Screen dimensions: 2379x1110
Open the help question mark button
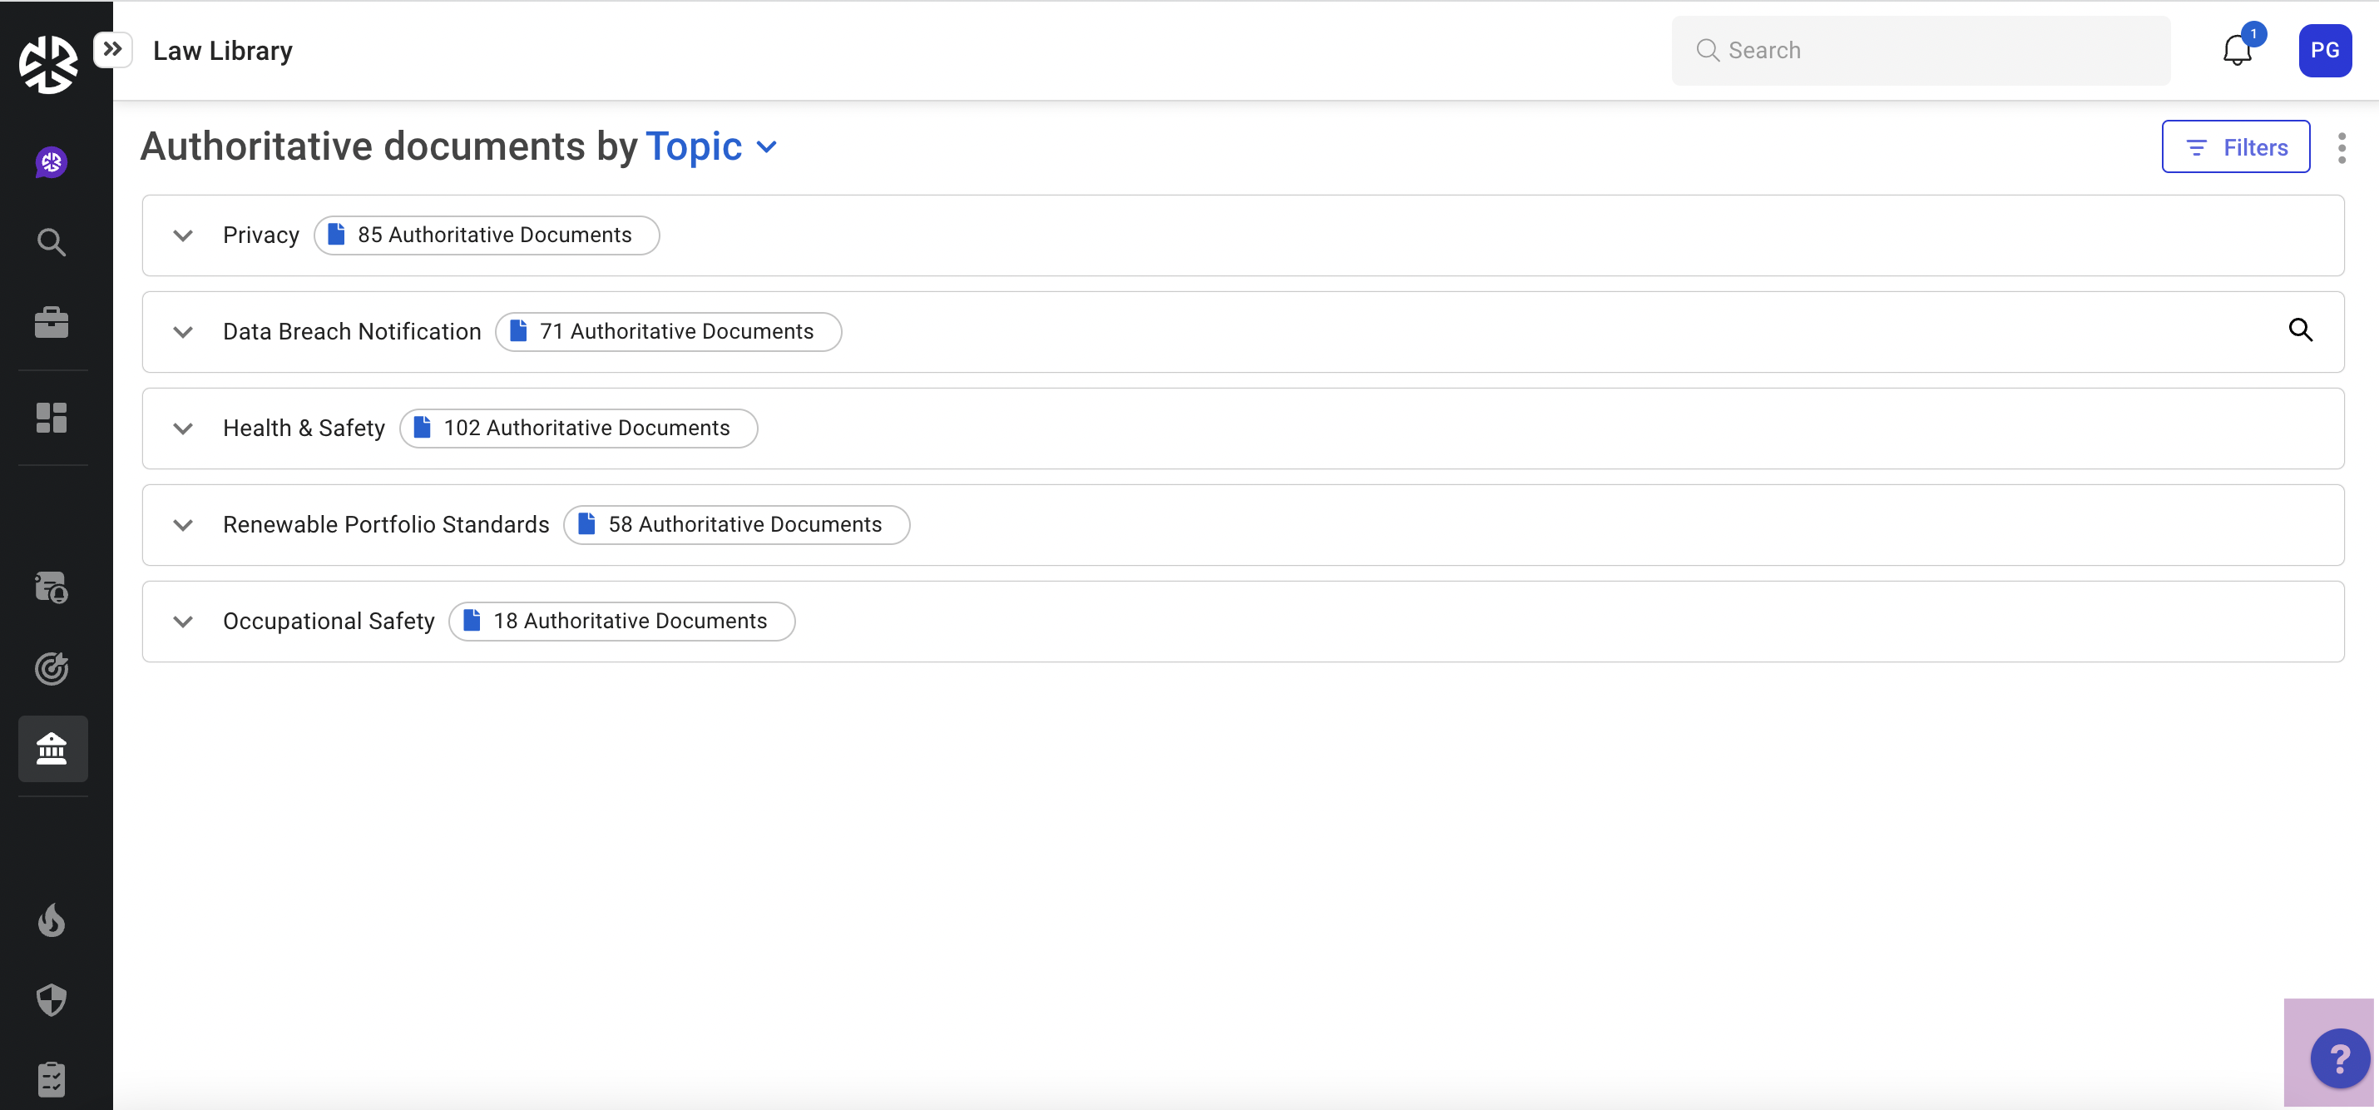[x=2339, y=1058]
